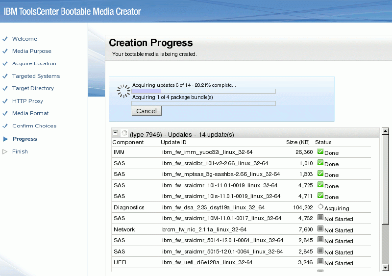Click the Finish step arrow in sidebar
The height and width of the screenshot is (276, 392).
click(x=5, y=151)
